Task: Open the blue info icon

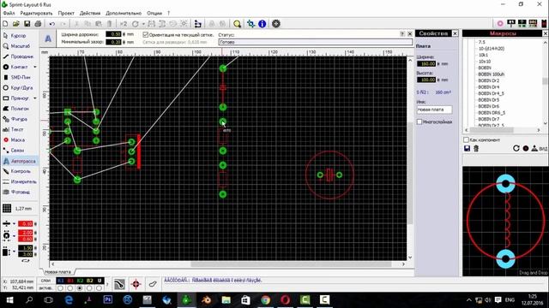Action: [x=262, y=24]
